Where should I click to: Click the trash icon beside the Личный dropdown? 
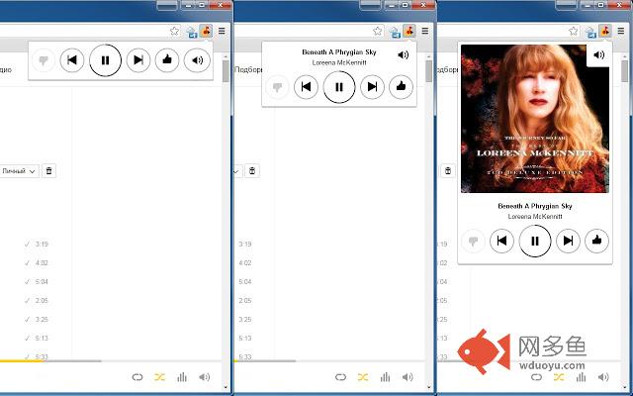click(49, 171)
